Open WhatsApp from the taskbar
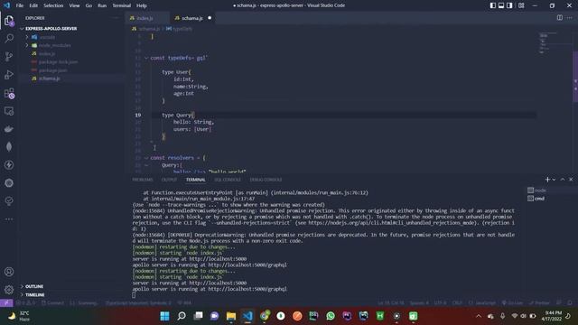The width and height of the screenshot is (578, 325). tap(331, 316)
